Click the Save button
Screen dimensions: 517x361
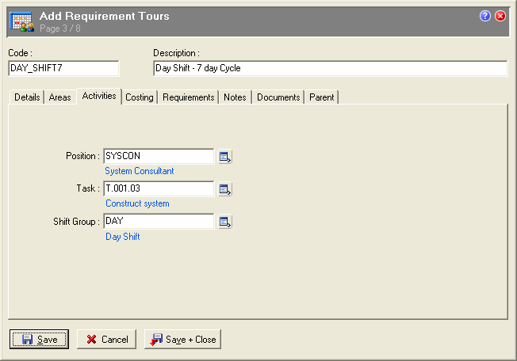(x=39, y=340)
